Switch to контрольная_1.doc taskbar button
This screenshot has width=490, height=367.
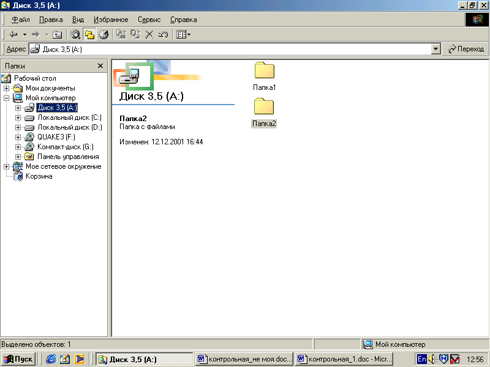pyautogui.click(x=344, y=359)
